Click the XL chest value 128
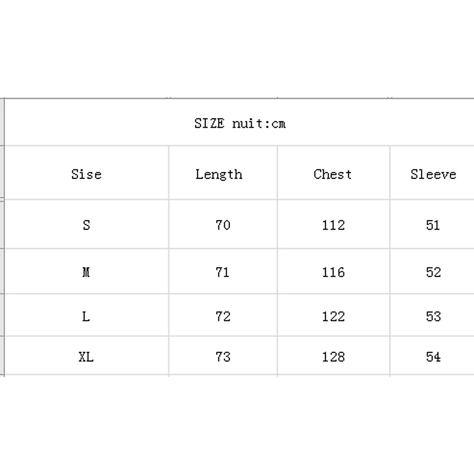 pos(333,357)
